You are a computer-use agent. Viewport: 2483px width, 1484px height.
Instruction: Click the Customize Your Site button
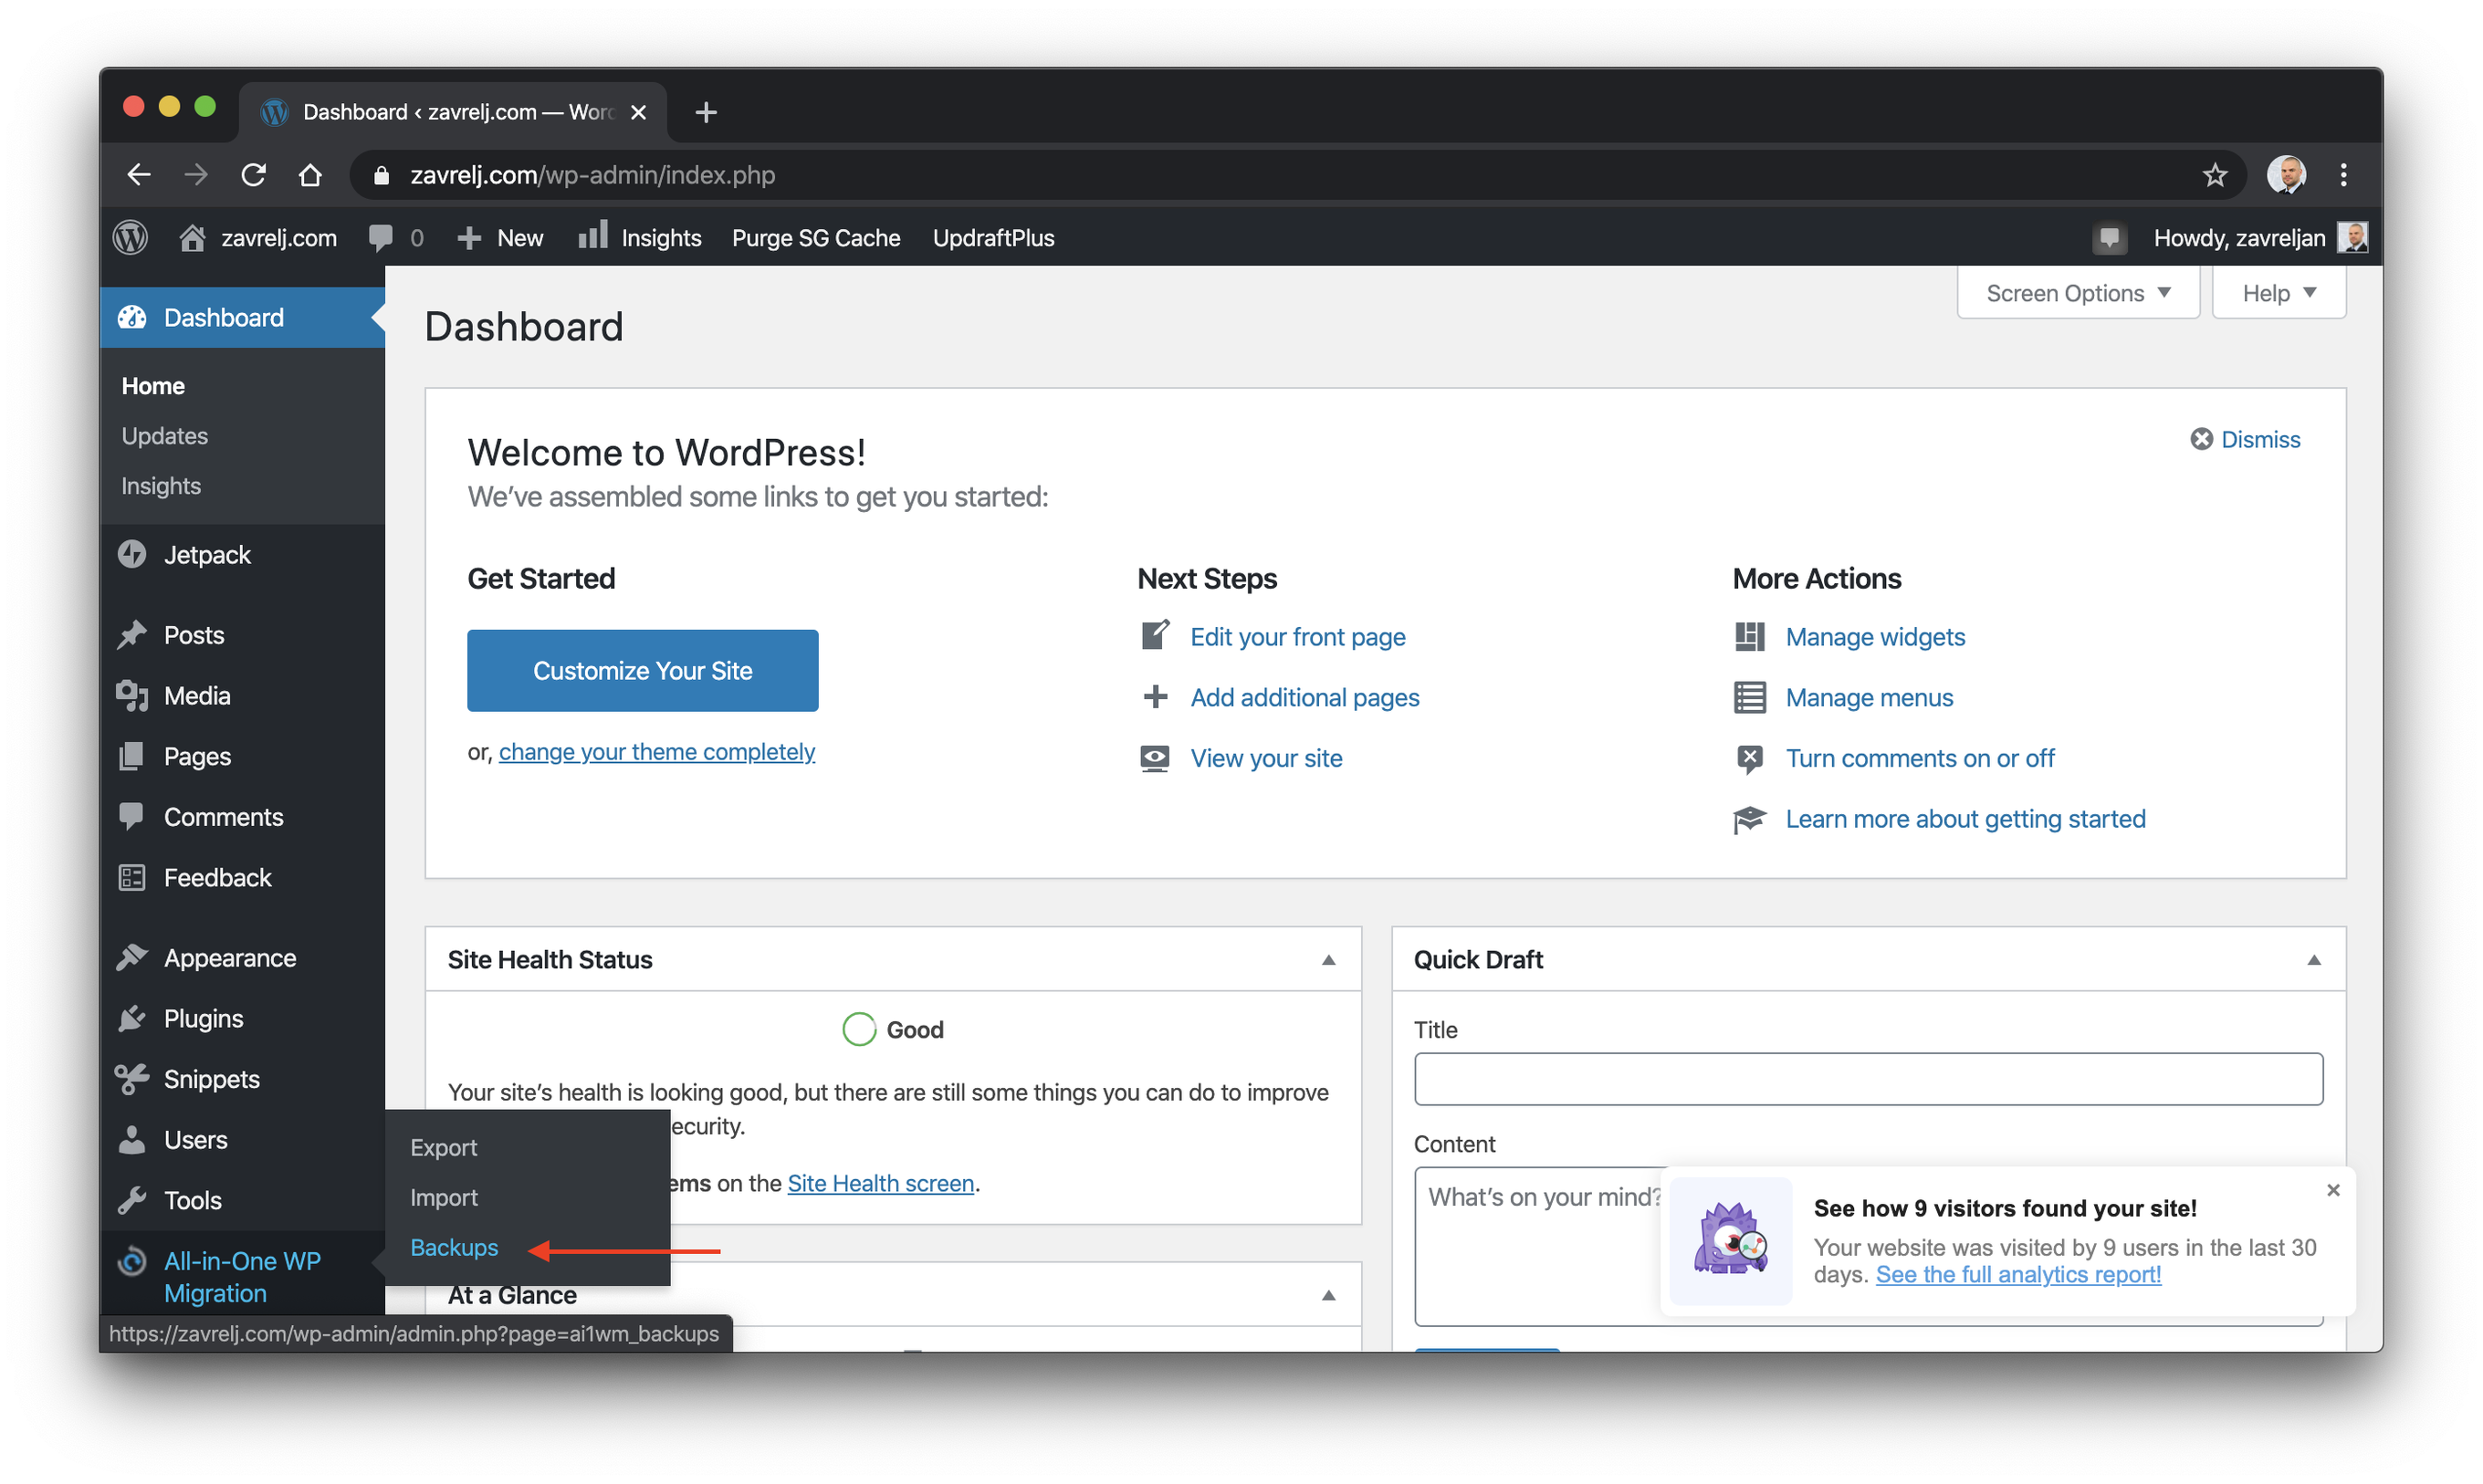tap(643, 671)
